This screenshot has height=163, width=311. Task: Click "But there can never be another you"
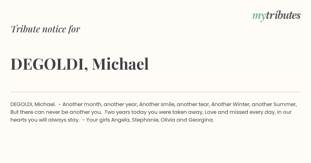click(x=55, y=112)
